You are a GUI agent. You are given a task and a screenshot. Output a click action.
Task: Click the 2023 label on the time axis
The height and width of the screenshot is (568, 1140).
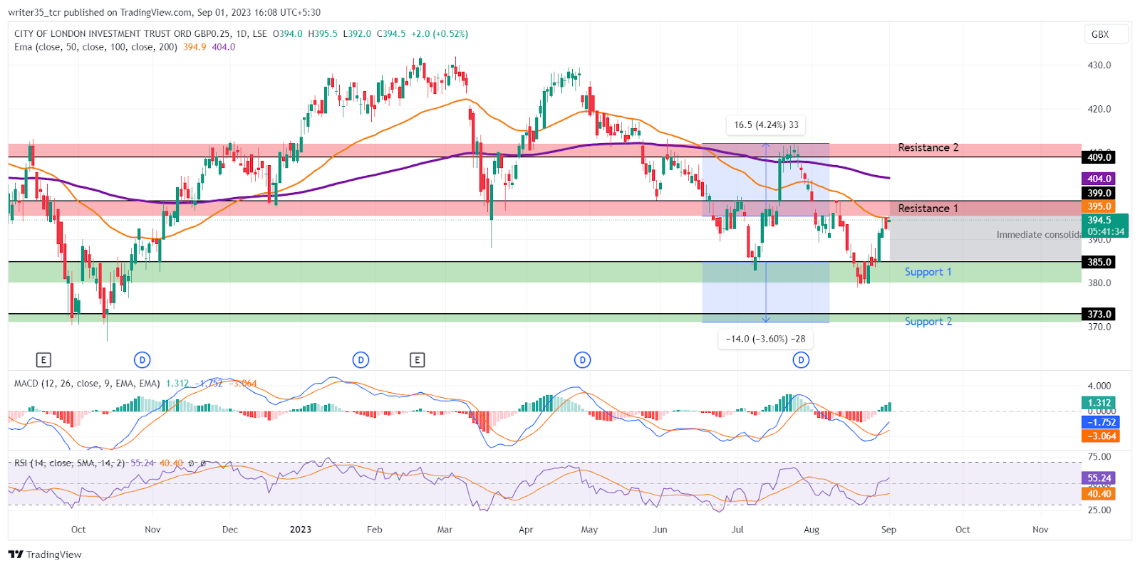pyautogui.click(x=301, y=530)
